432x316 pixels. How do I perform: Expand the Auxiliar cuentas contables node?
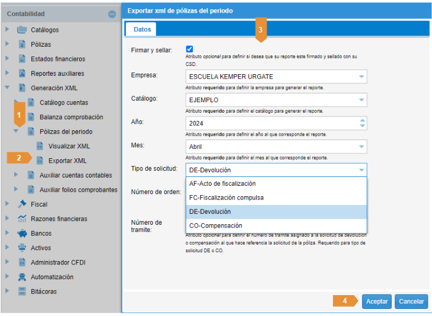16,175
